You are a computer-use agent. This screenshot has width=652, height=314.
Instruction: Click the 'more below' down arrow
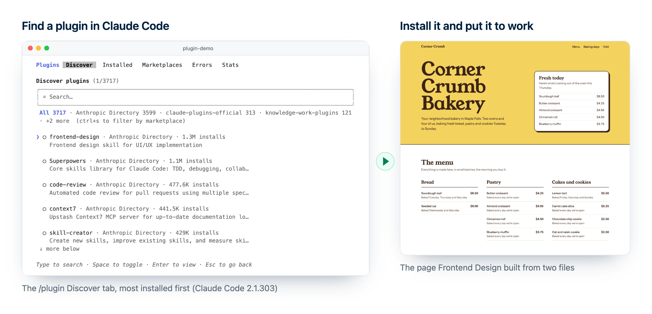coord(41,249)
